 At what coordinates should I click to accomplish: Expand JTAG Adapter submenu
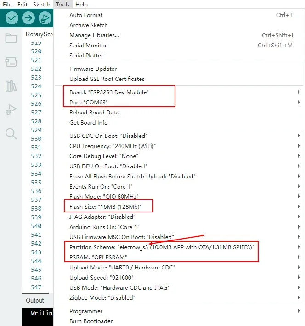(179, 217)
